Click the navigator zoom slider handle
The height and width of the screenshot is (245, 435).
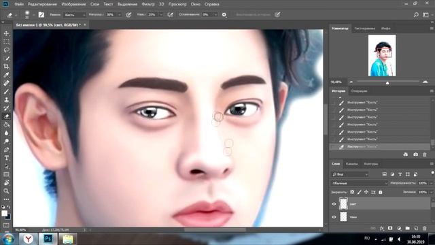click(x=387, y=82)
